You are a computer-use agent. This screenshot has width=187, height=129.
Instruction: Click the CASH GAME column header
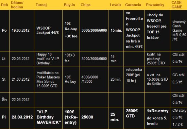click(177, 5)
